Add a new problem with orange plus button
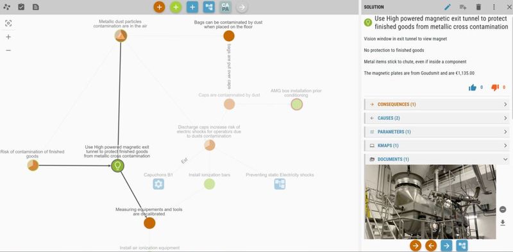Screen dimensions: 513x252 (159, 7)
